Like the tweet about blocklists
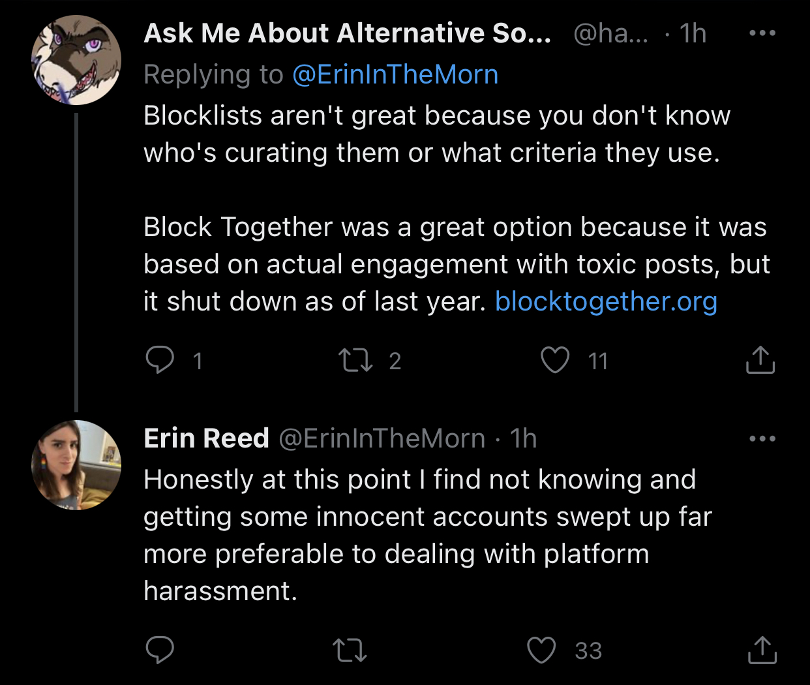Image resolution: width=810 pixels, height=685 pixels. [x=556, y=360]
